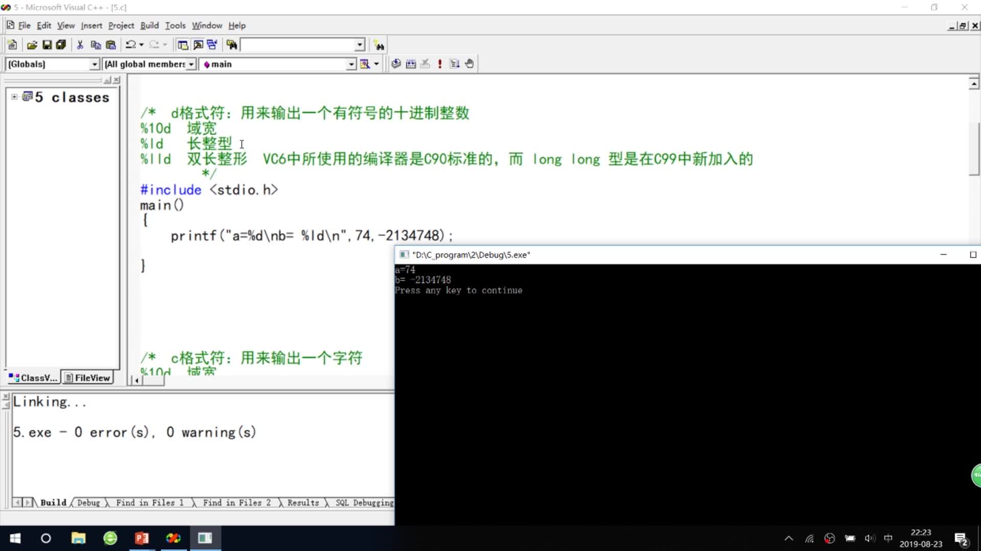The height and width of the screenshot is (551, 981).
Task: Open the Globals class dropdown
Action: click(x=95, y=64)
